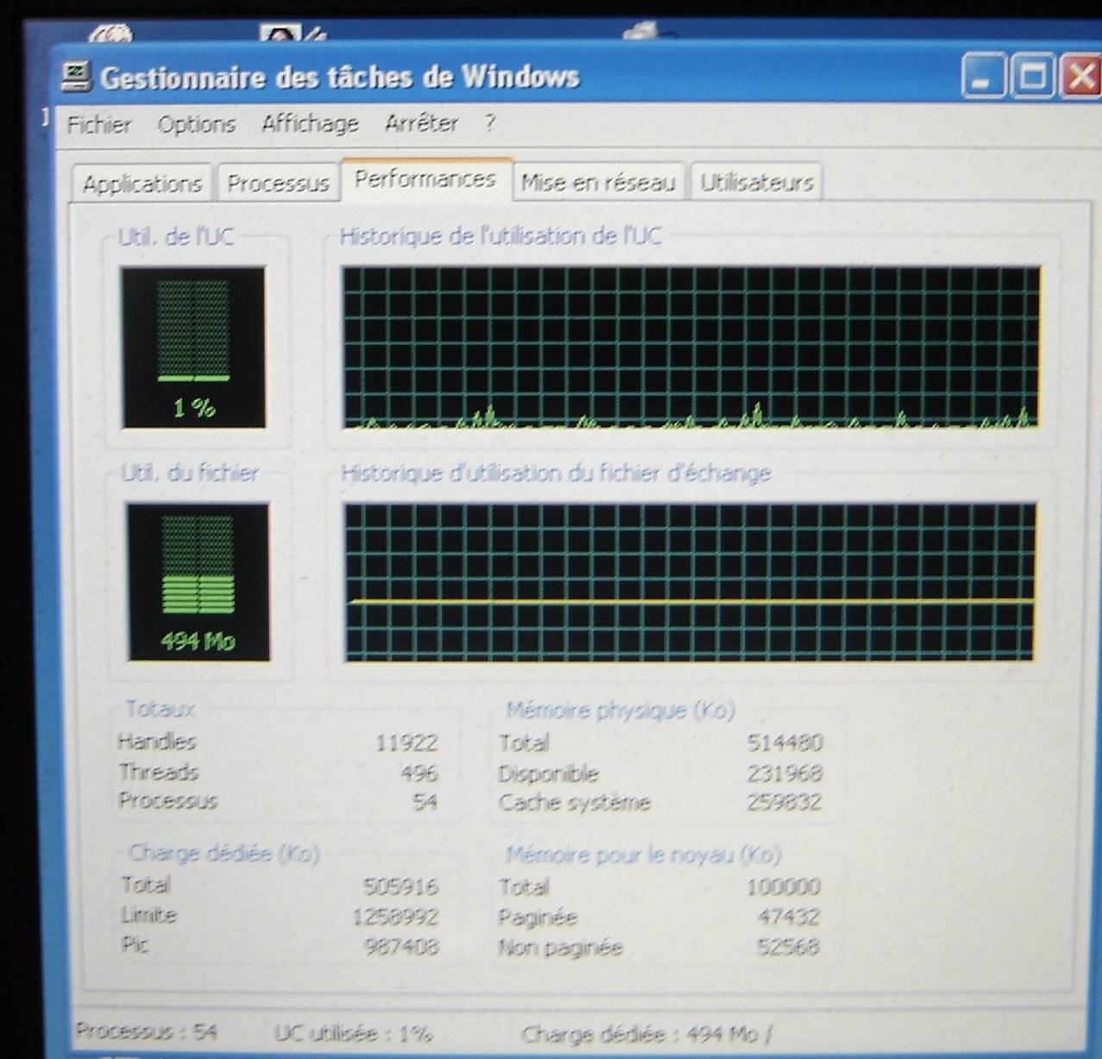Click Charge dédiée Total value 505916
This screenshot has height=1059, width=1102.
pos(400,886)
